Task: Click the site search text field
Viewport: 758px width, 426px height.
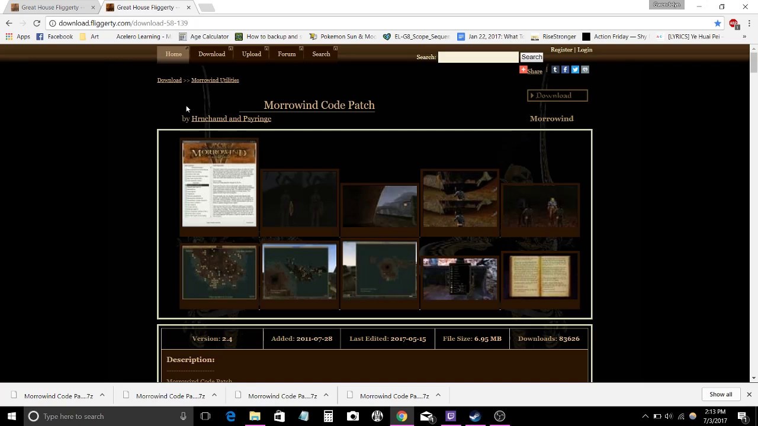Action: point(478,57)
